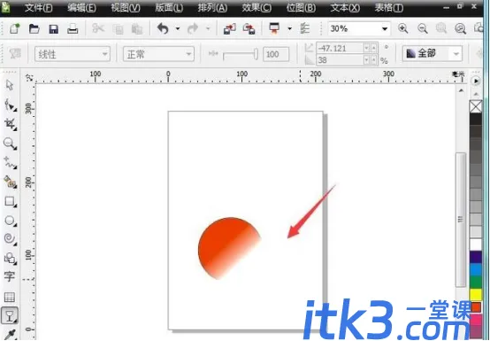Open the 正常 transparency operation dropdown
This screenshot has width=490, height=341.
click(x=158, y=54)
